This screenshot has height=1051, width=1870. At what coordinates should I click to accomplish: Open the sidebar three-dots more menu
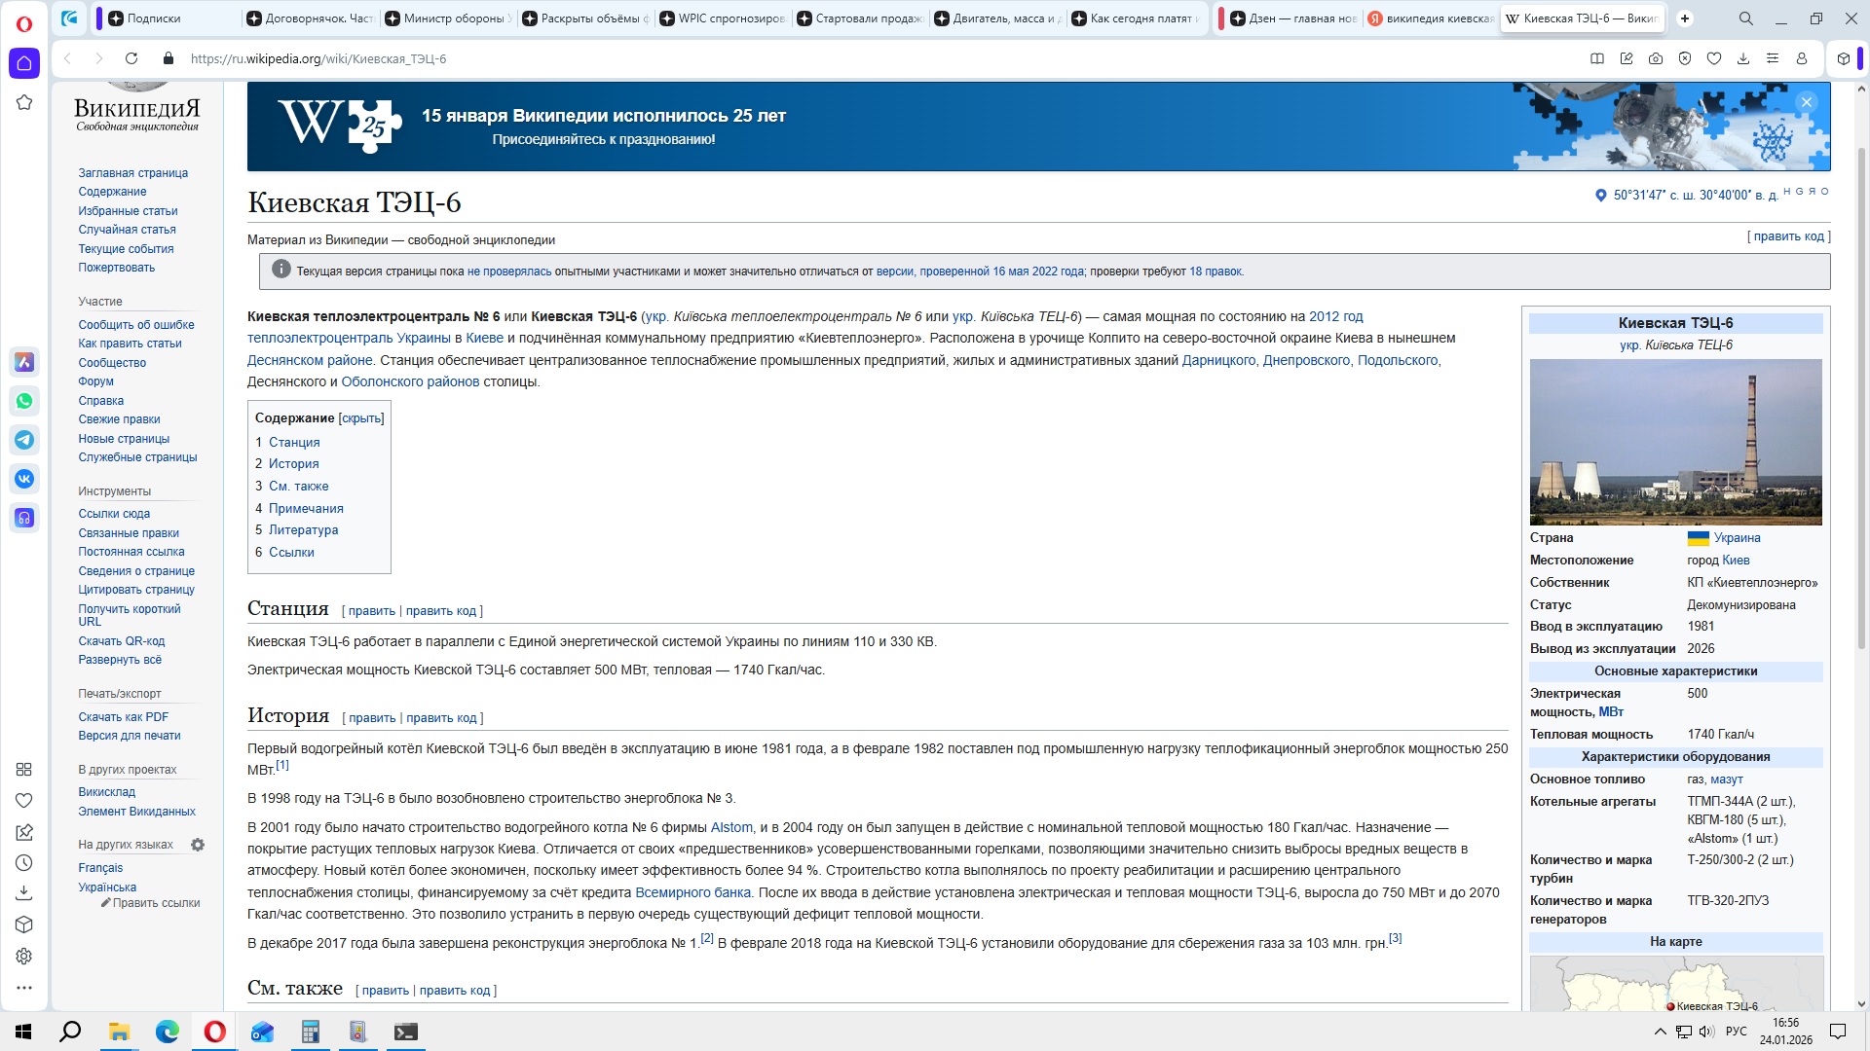tap(24, 988)
